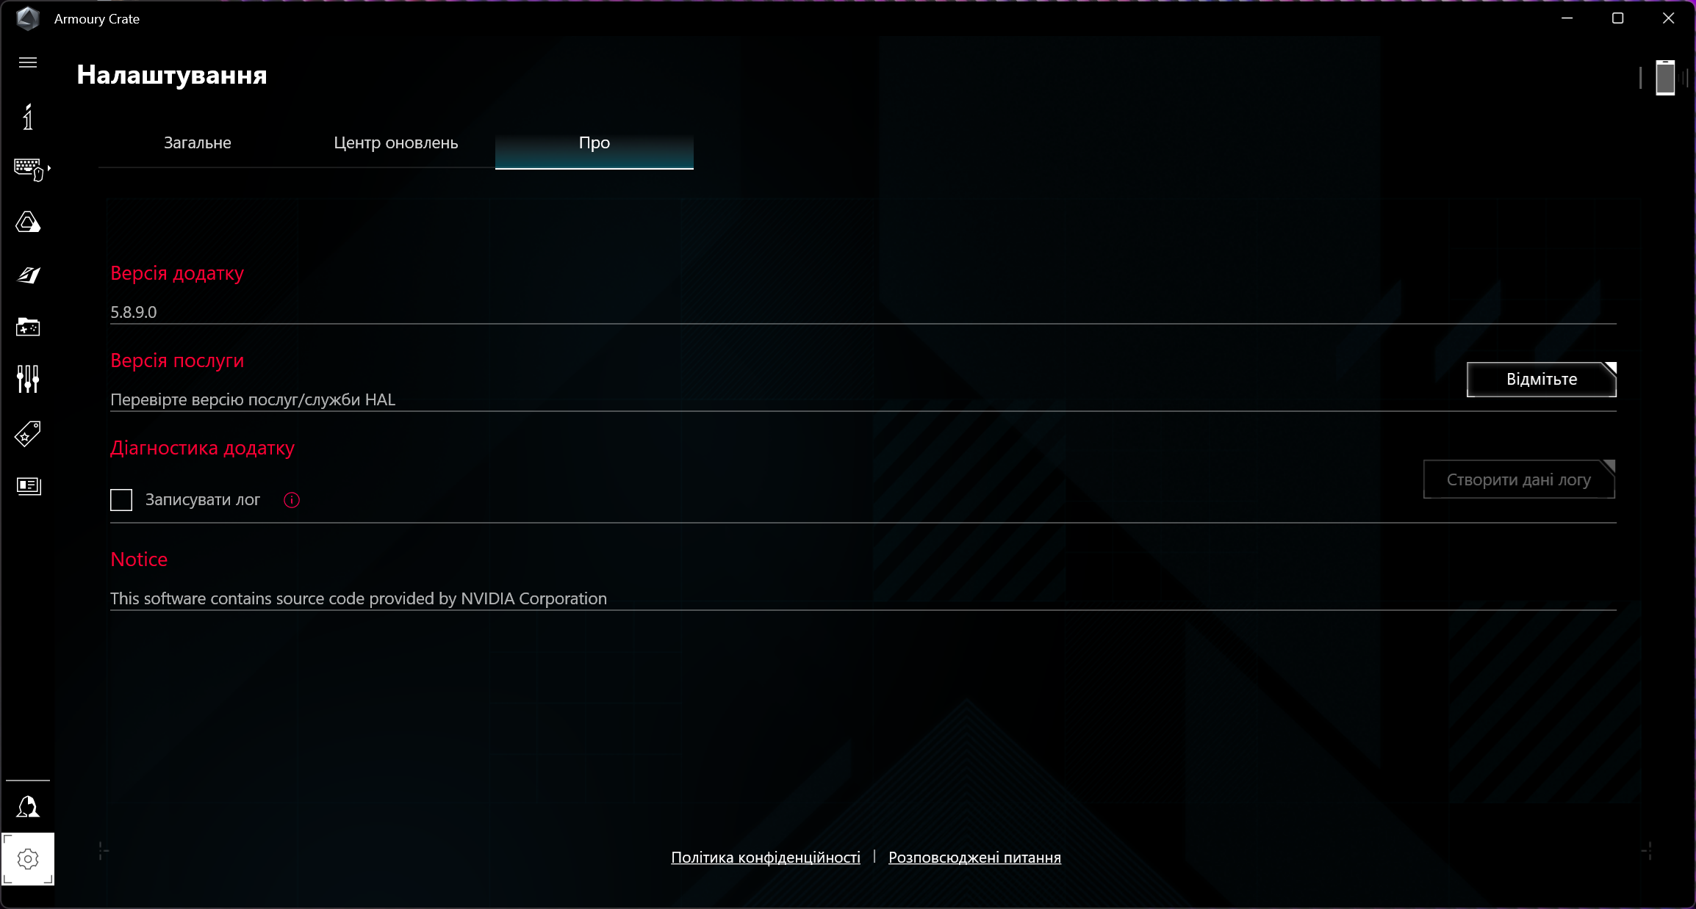Image resolution: width=1696 pixels, height=909 pixels.
Task: Click the version number 5.8.9.0
Action: [x=134, y=312]
